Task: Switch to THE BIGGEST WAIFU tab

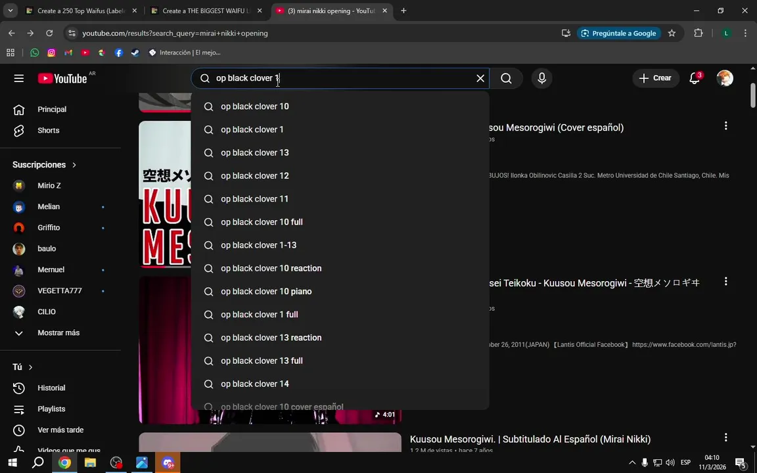Action: pos(206,11)
